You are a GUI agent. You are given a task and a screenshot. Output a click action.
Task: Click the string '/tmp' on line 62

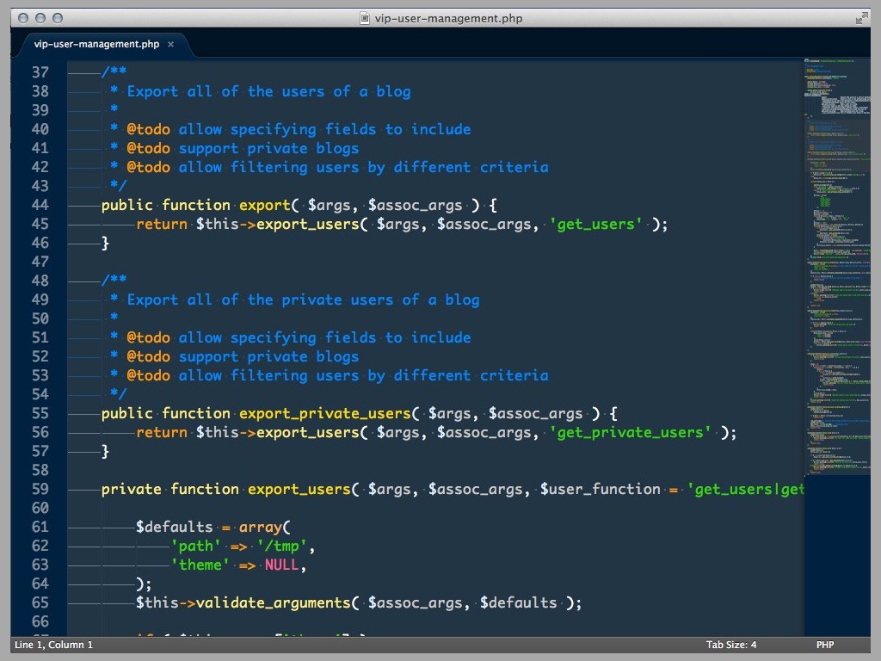(282, 547)
